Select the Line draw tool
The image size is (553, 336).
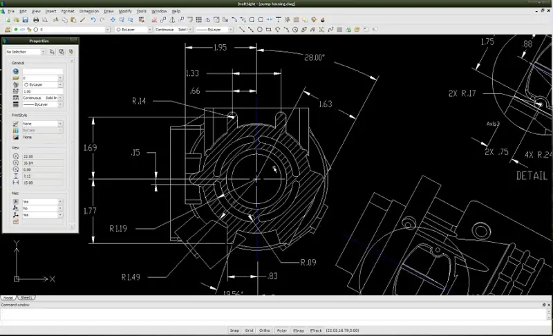point(241,30)
